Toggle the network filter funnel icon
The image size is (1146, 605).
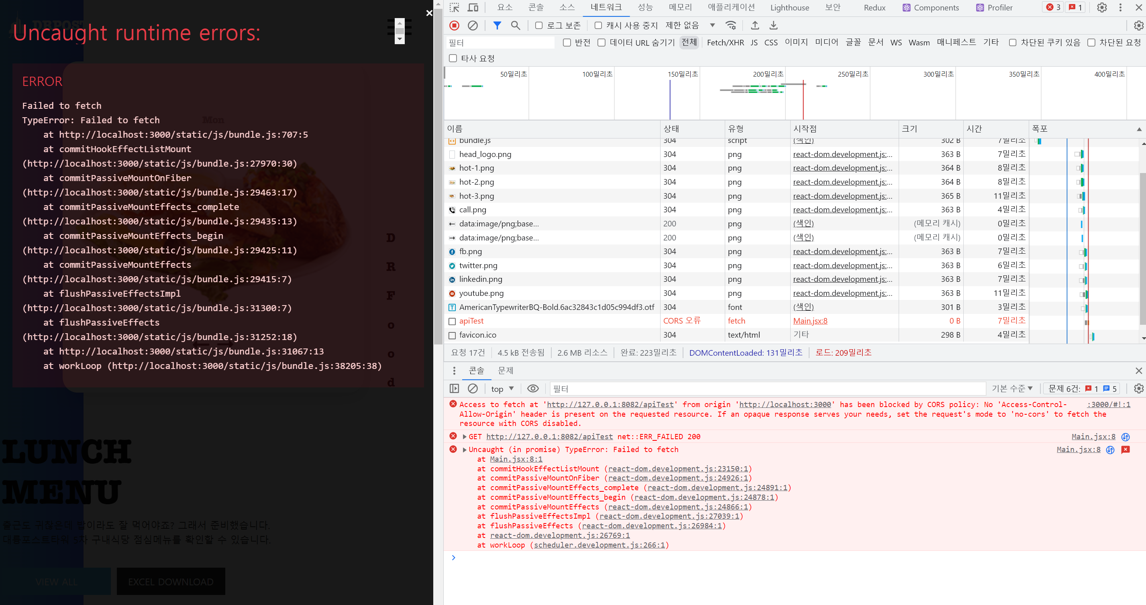click(497, 26)
